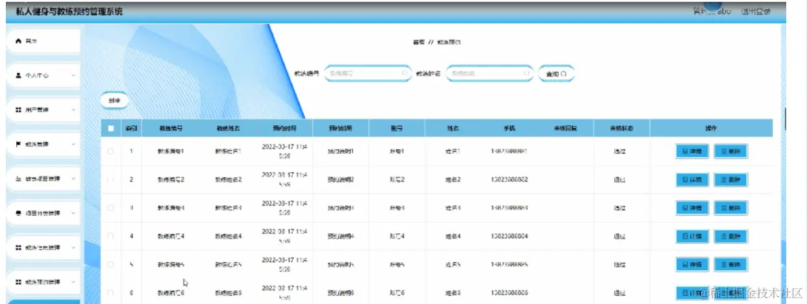Expand the 教练预约管理 sidebar chevron

(73, 282)
